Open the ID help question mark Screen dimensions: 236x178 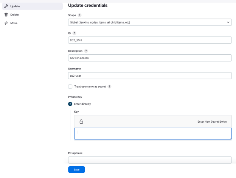(x=74, y=33)
